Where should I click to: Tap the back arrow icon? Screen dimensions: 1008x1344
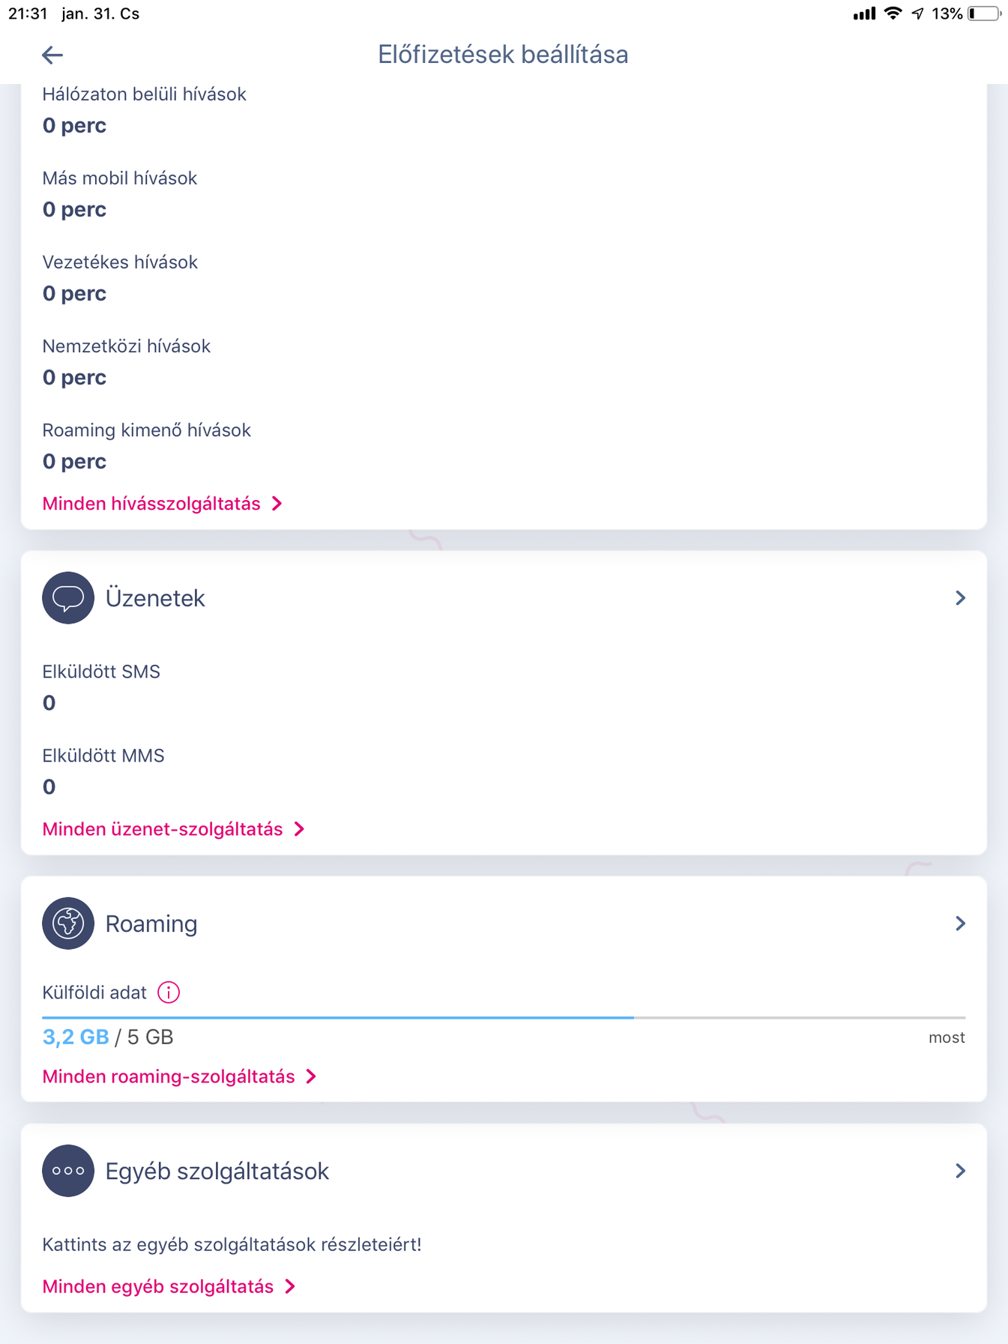click(52, 55)
